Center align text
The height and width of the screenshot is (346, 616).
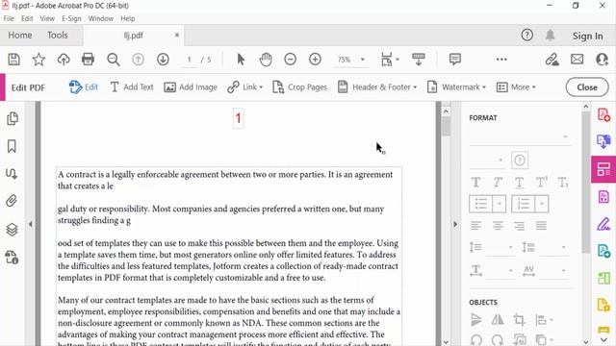coord(498,226)
